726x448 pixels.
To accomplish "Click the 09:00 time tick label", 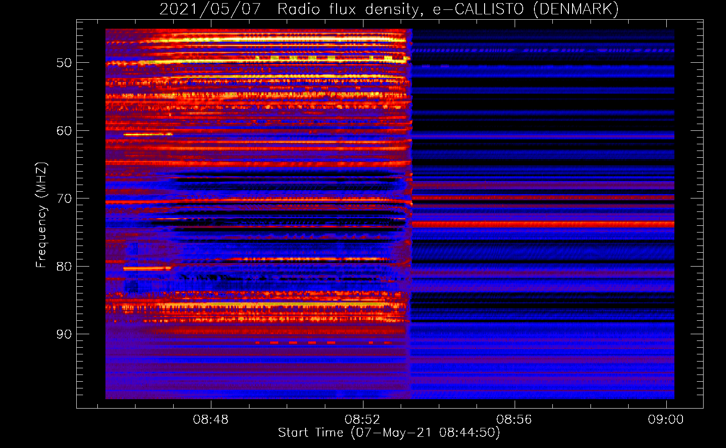I will click(665, 419).
